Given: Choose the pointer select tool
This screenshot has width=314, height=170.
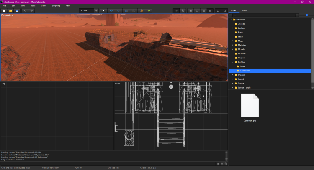Looking at the screenshot, I should point(103,10).
